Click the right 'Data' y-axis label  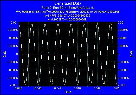point(131,54)
